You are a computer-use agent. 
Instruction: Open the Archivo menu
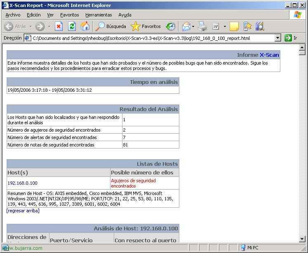click(x=13, y=15)
